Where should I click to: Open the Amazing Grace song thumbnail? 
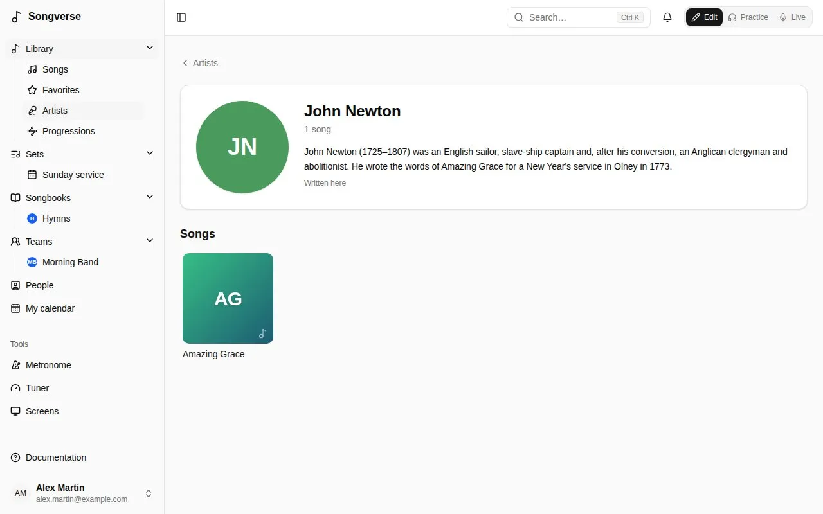tap(228, 298)
